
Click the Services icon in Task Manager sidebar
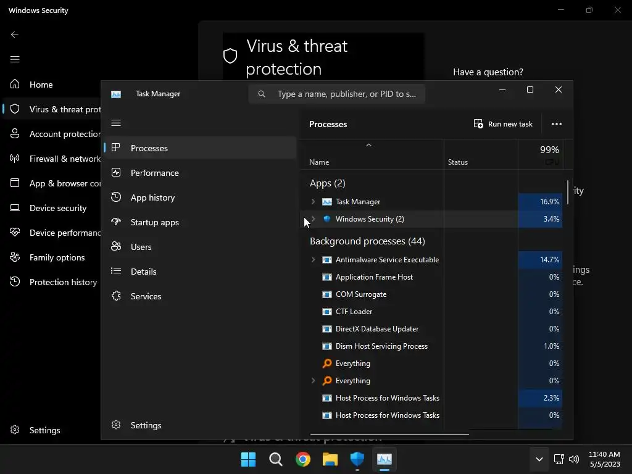(x=116, y=296)
